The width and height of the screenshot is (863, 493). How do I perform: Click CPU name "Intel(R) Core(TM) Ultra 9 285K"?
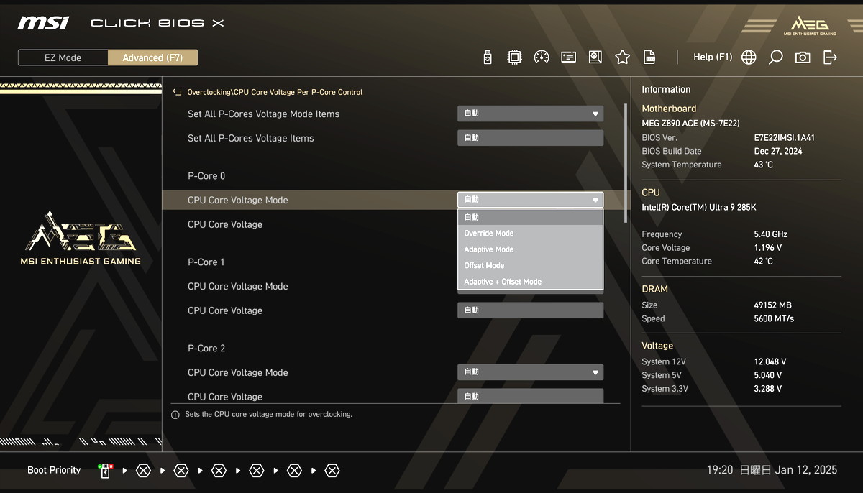pyautogui.click(x=699, y=208)
